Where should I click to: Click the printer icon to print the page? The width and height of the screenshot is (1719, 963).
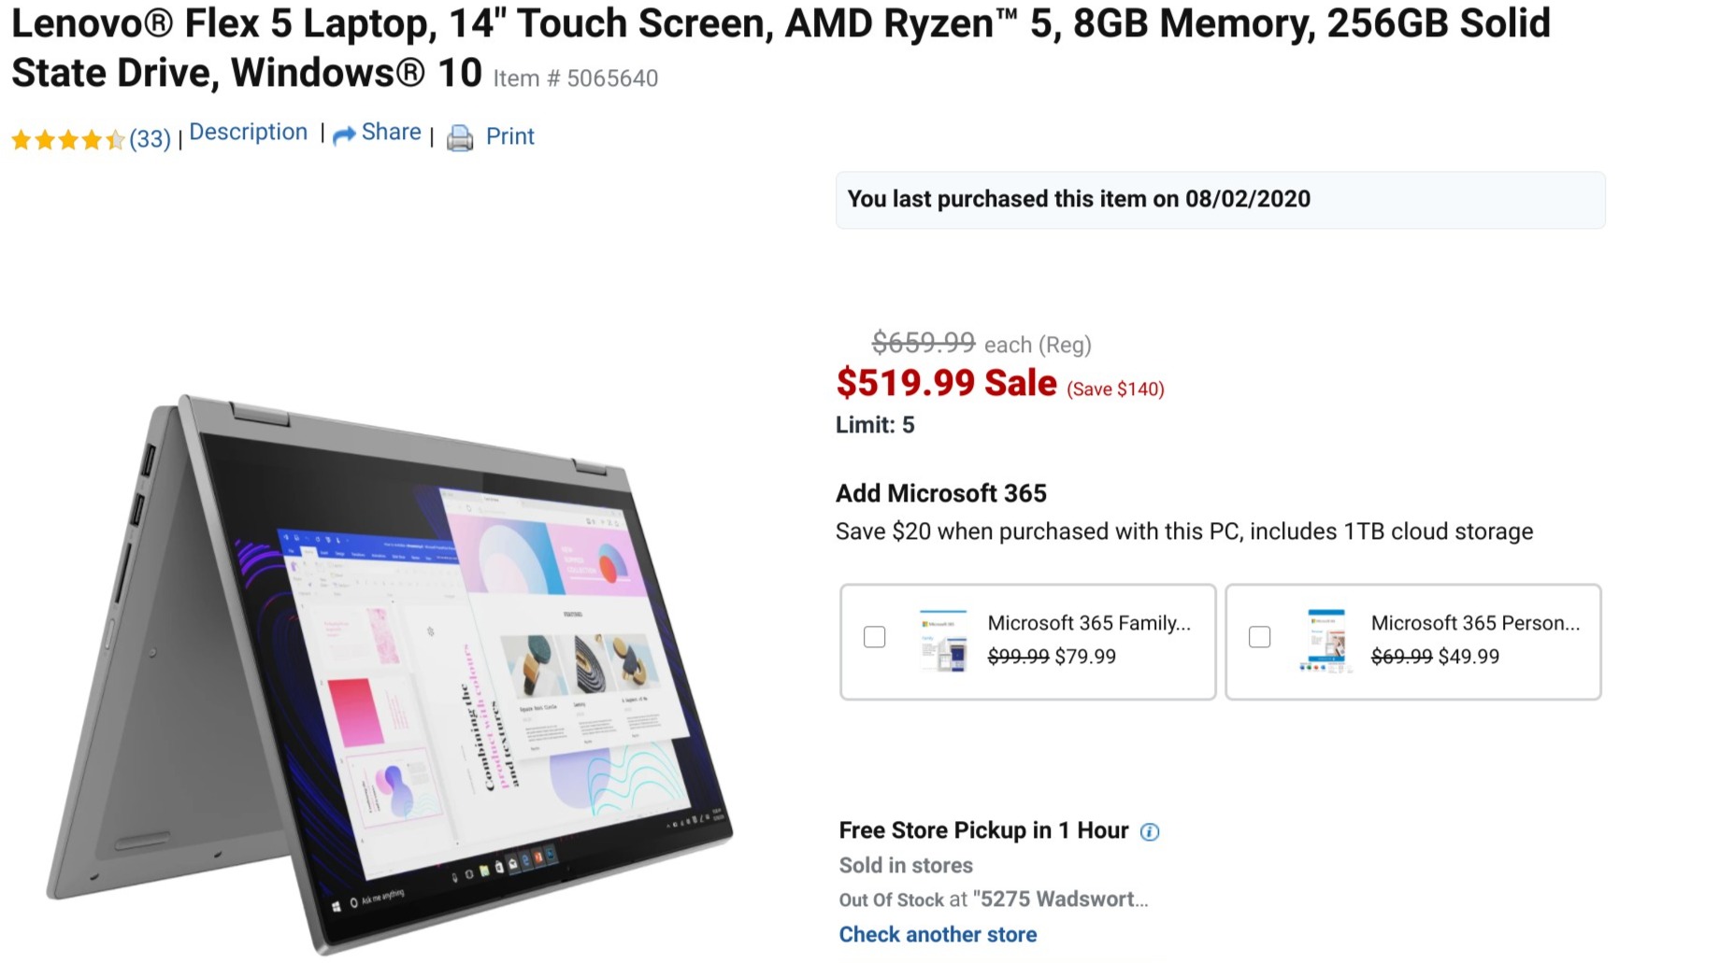point(459,136)
